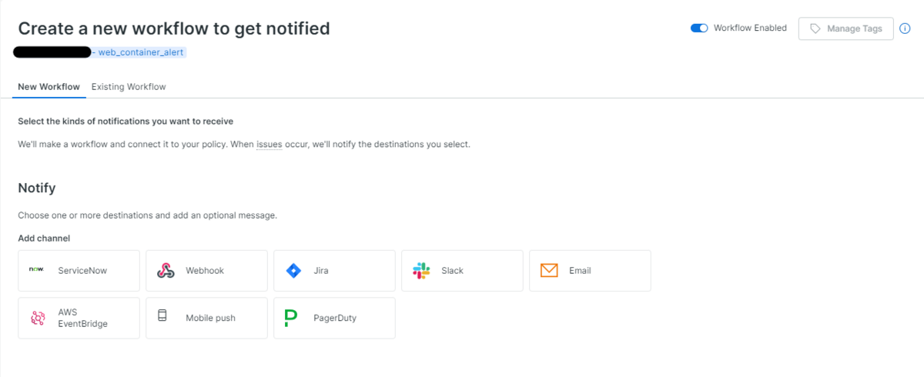924x377 pixels.
Task: Click the Manage Tags button
Action: (846, 28)
